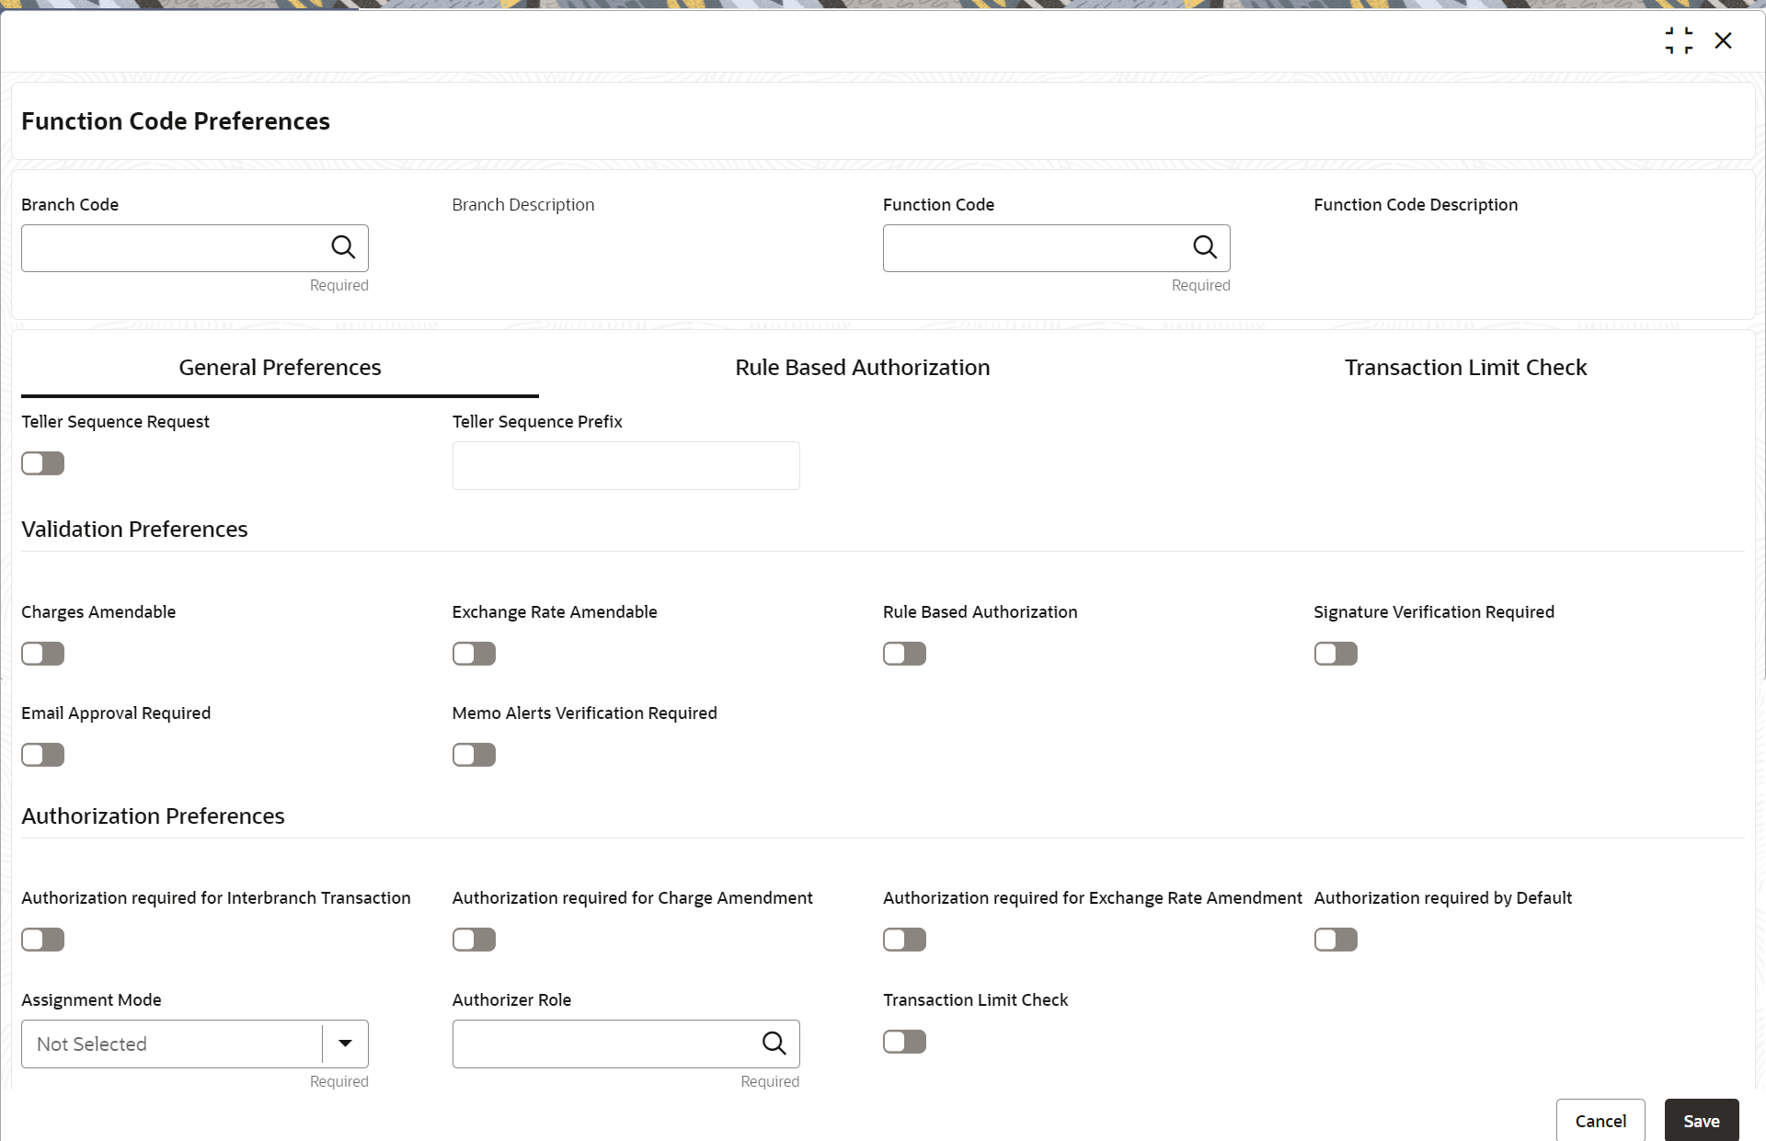Click the Branch Code search icon

pyautogui.click(x=343, y=247)
